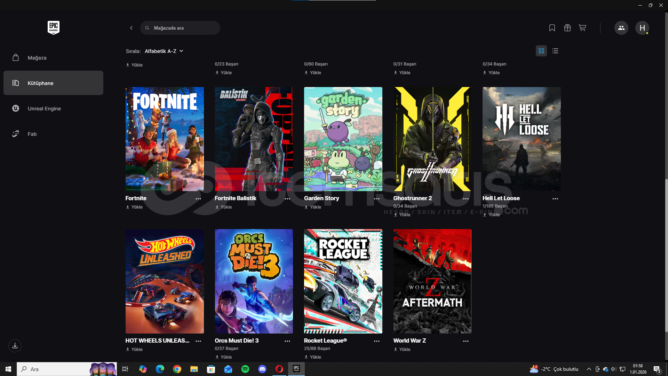
Task: Open Fortnite's three-dot options menu
Action: (x=198, y=199)
